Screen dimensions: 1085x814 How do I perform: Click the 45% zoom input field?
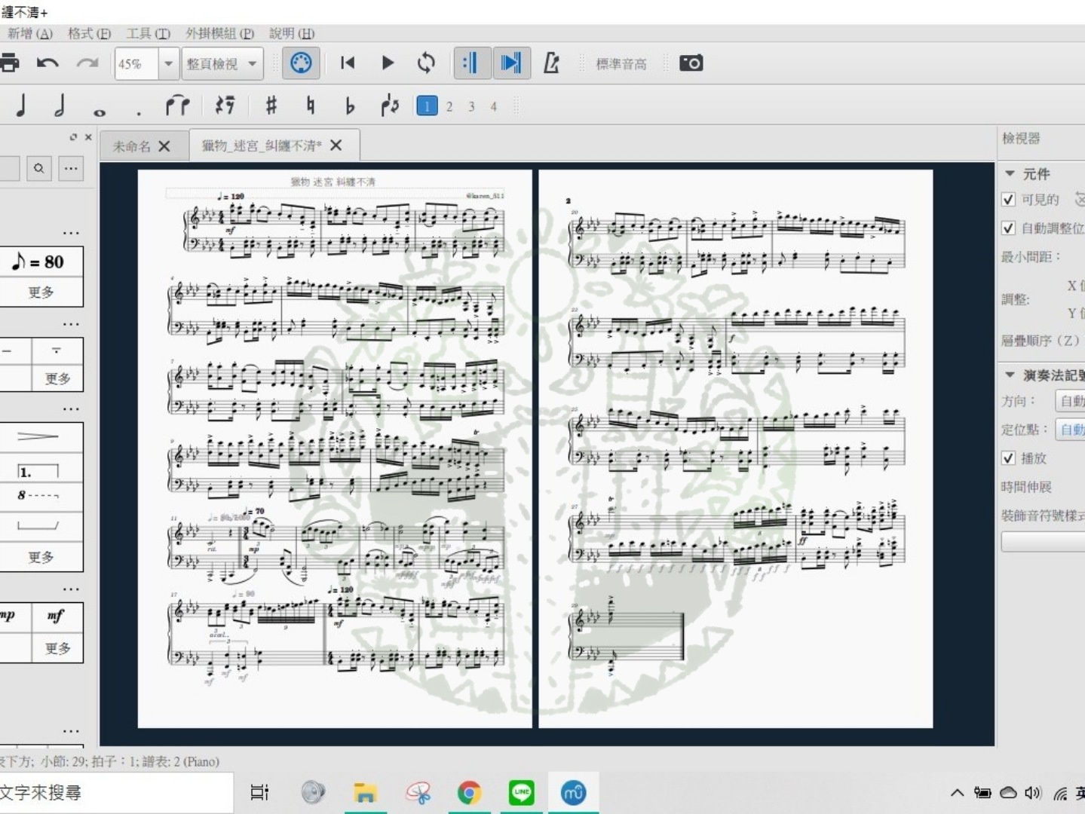pos(136,64)
